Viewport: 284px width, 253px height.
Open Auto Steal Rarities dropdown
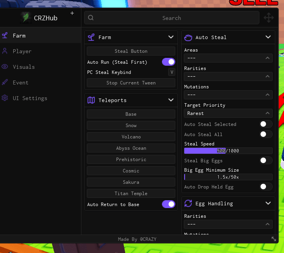(x=228, y=76)
